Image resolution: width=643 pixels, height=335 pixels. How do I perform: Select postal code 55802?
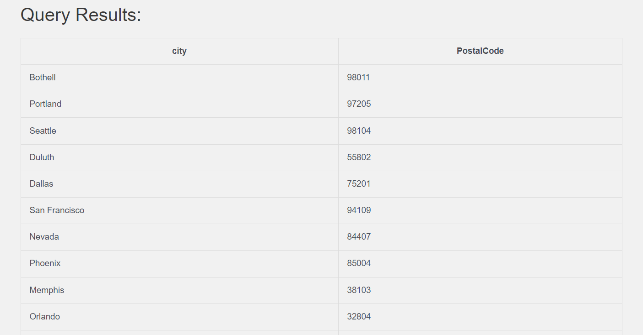coord(359,157)
